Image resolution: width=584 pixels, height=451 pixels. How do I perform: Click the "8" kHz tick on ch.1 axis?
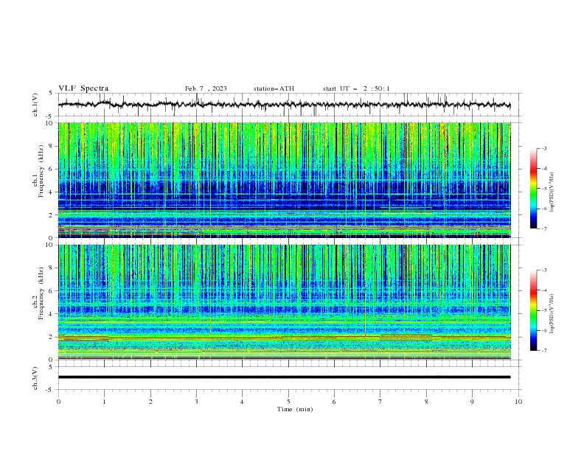[52, 146]
